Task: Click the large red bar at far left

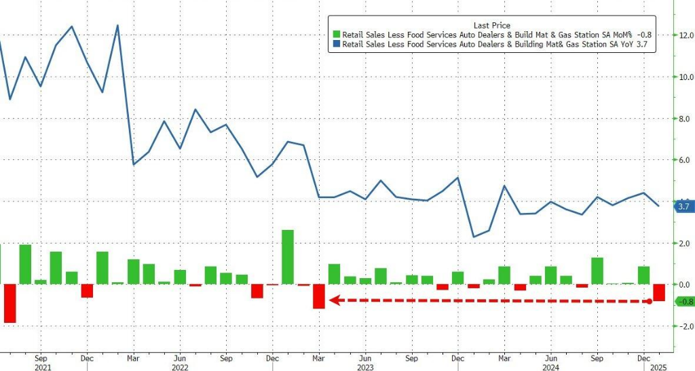Action: (10, 303)
